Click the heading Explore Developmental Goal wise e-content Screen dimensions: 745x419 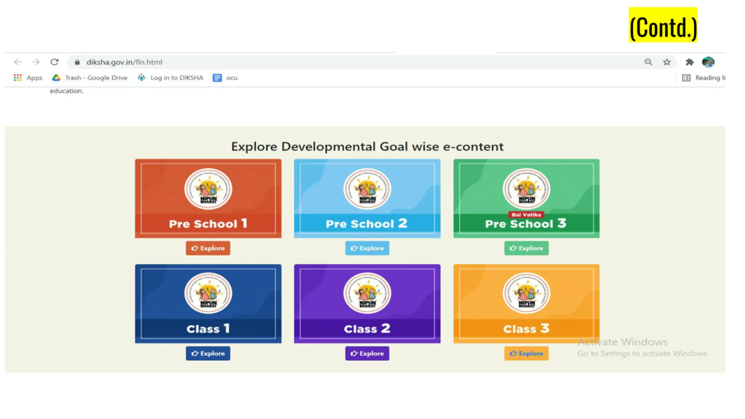367,147
